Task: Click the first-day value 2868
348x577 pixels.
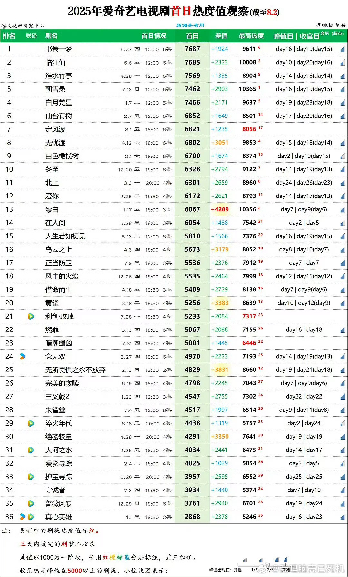Action: (x=192, y=517)
